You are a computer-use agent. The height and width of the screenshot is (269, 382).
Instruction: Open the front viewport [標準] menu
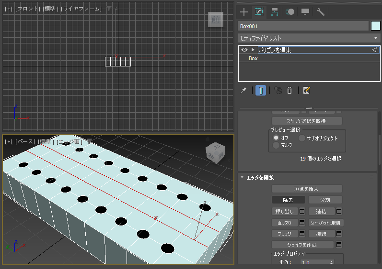tap(50, 9)
